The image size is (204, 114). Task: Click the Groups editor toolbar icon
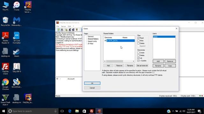pyautogui.click(x=73, y=30)
